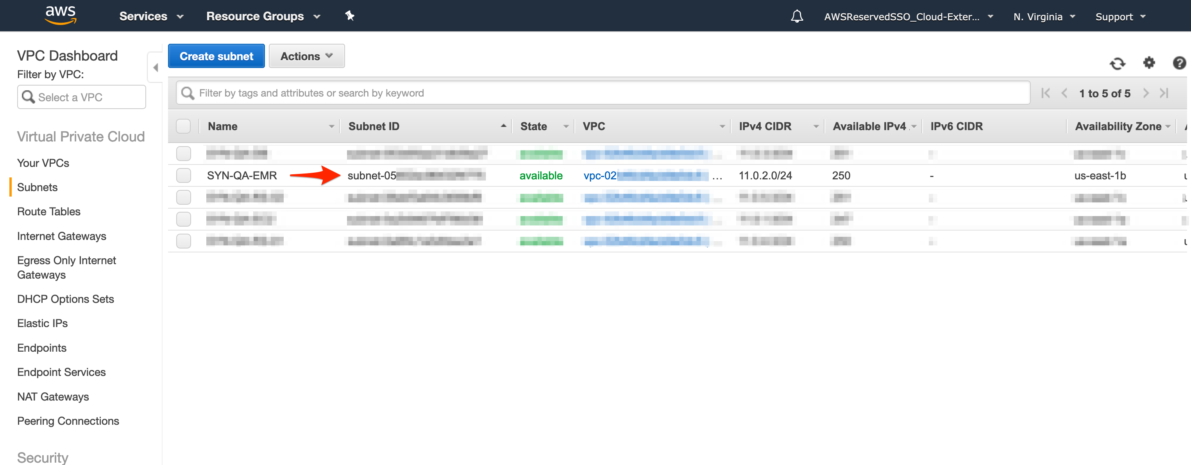Image resolution: width=1191 pixels, height=465 pixels.
Task: Go to next results page arrow
Action: 1145,93
